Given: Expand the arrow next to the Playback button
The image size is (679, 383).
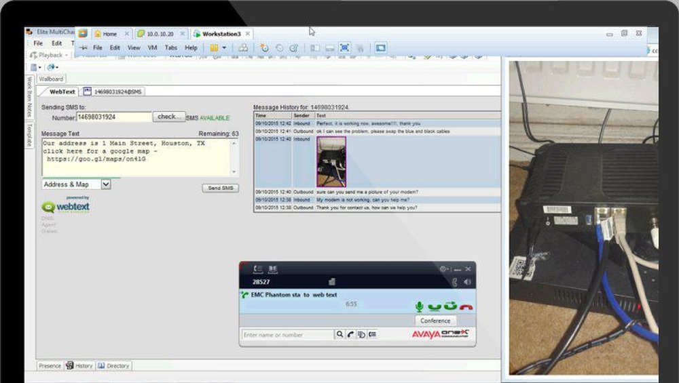Looking at the screenshot, I should click(x=67, y=56).
